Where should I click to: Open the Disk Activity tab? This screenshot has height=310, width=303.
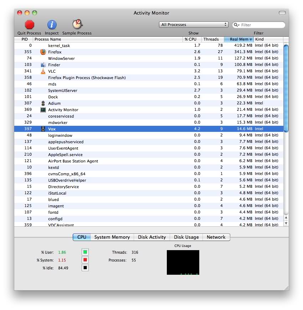[x=152, y=237]
